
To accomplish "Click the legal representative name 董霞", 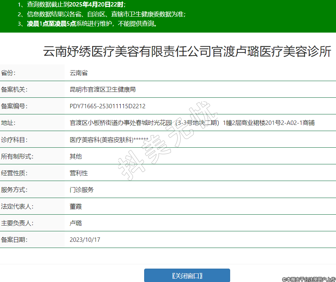I will click(76, 206).
